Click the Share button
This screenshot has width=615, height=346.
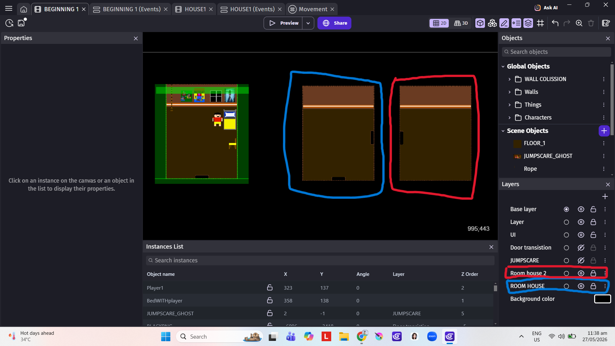coord(334,23)
